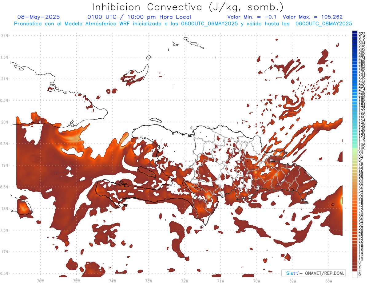Pick the dark blue 322 swatch on the colorbar
This screenshot has width=369, height=285.
pyautogui.click(x=355, y=33)
